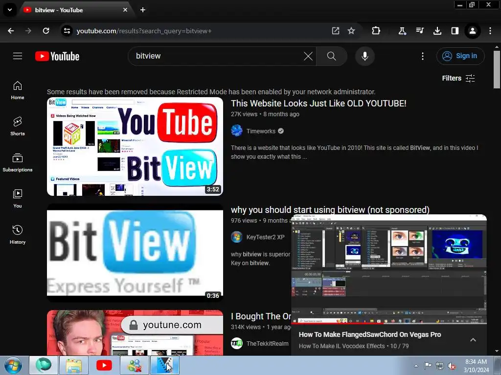Open Subscriptions in sidebar
The width and height of the screenshot is (501, 375).
click(18, 162)
